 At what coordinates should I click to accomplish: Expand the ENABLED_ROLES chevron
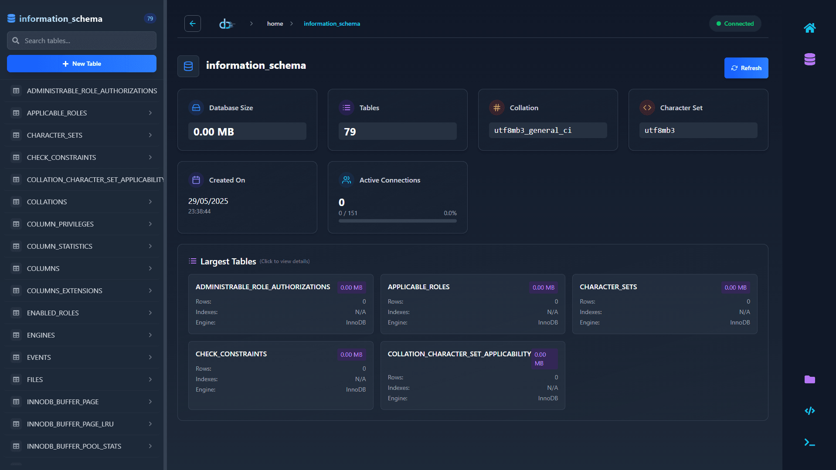[150, 313]
